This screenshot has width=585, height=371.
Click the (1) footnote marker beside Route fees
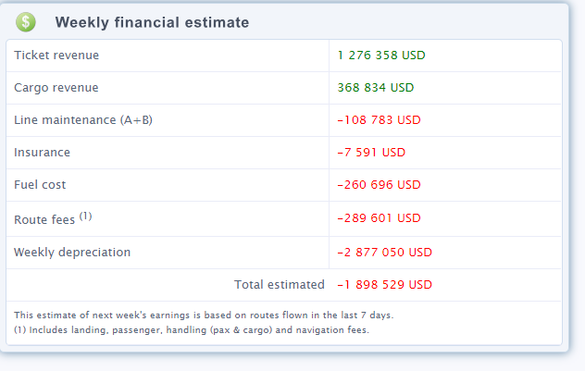click(85, 216)
